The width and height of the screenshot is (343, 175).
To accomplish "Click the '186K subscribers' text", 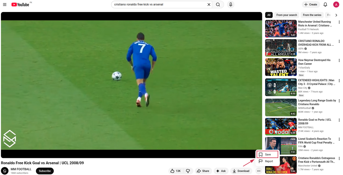I will (19, 173).
